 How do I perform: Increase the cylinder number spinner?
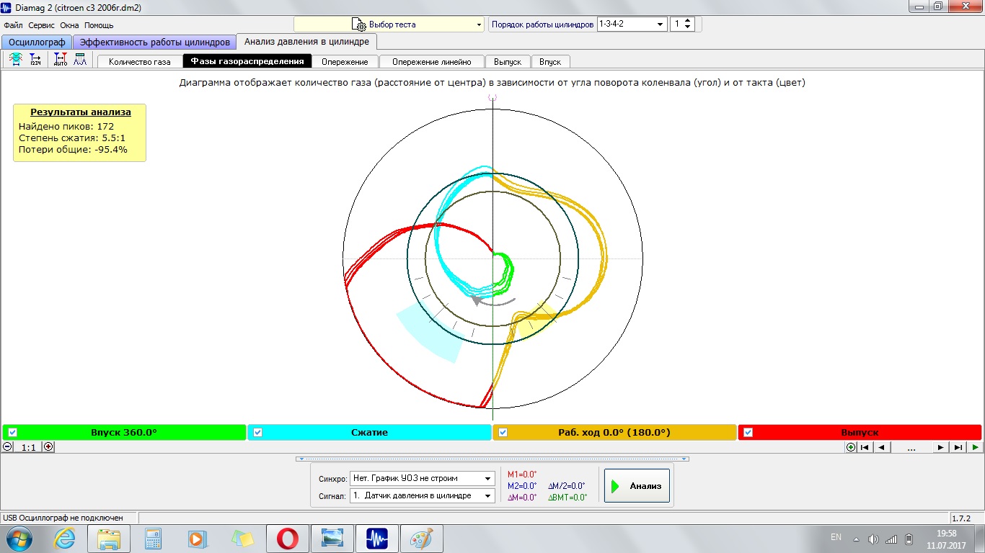tap(688, 21)
